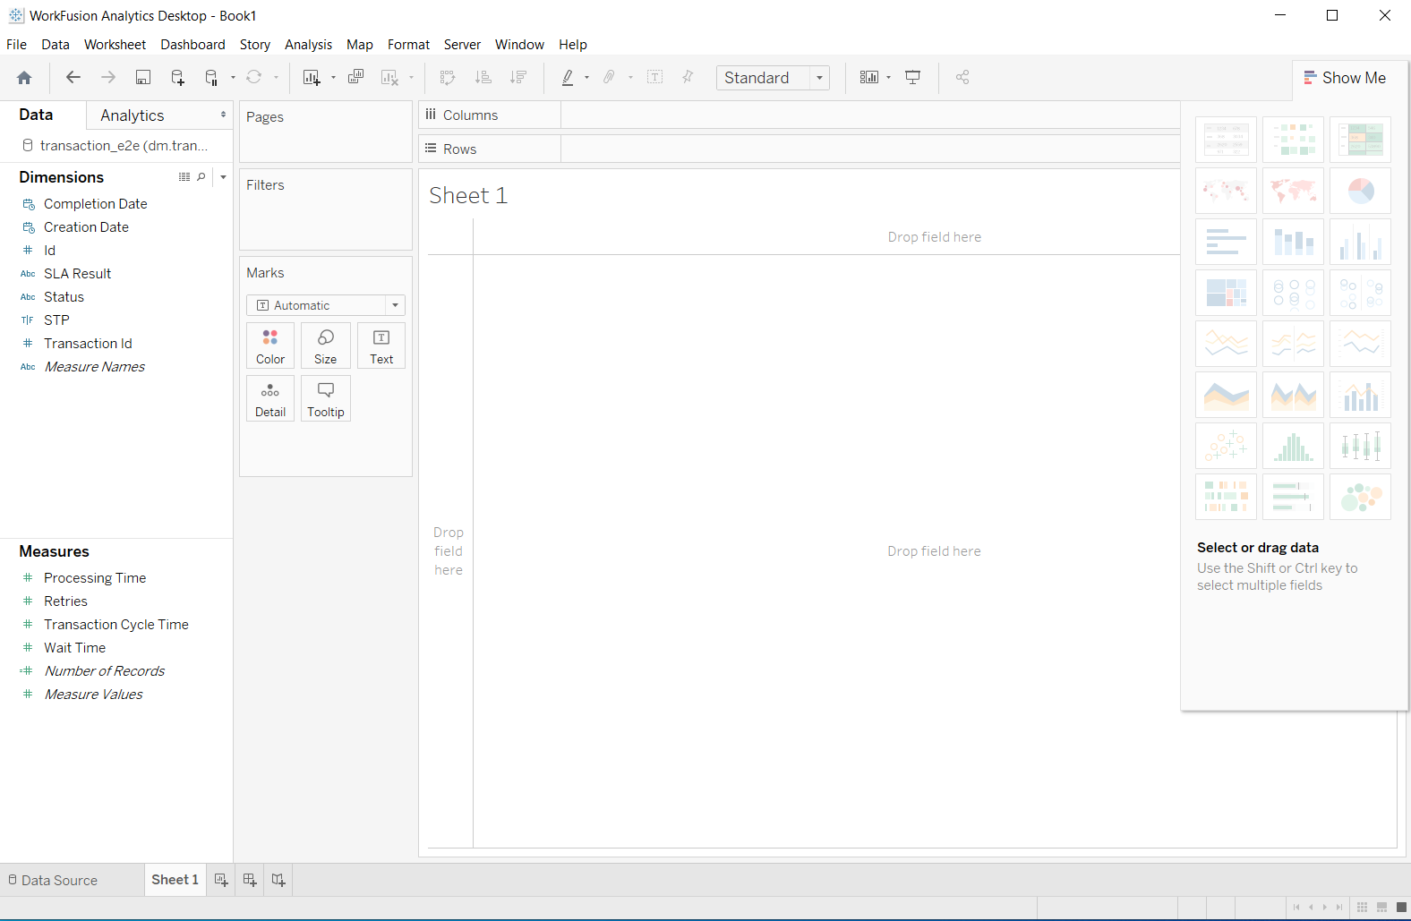Screen dimensions: 1411x921
Task: Switch to the Analytics tab
Action: [x=133, y=115]
